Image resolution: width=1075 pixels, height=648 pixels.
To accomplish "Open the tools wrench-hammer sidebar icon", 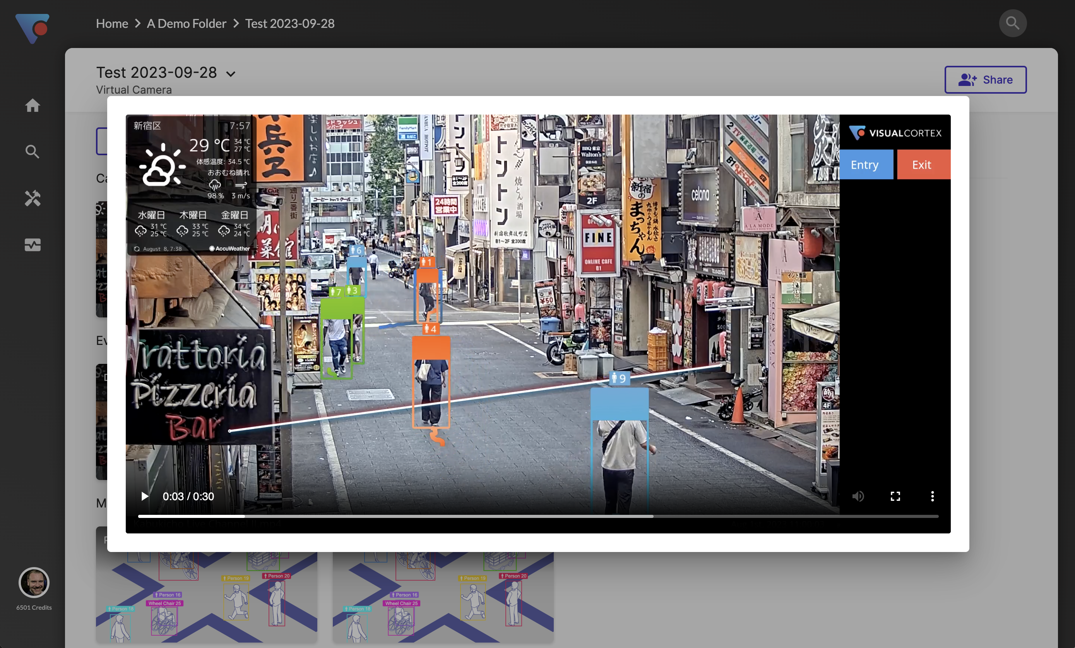I will [33, 199].
